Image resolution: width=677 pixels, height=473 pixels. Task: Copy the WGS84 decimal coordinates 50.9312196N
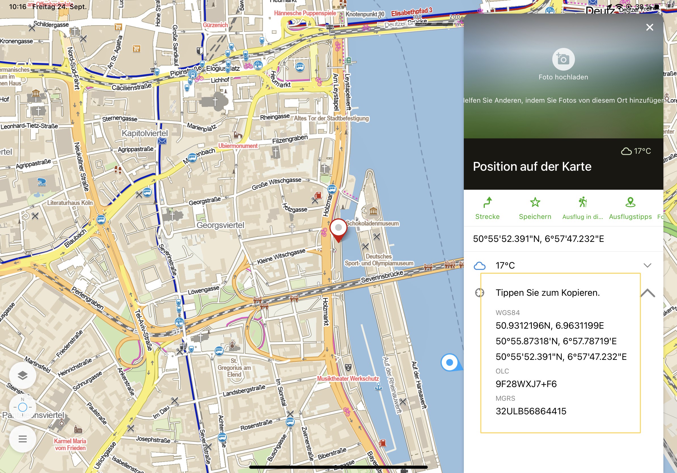pyautogui.click(x=549, y=326)
